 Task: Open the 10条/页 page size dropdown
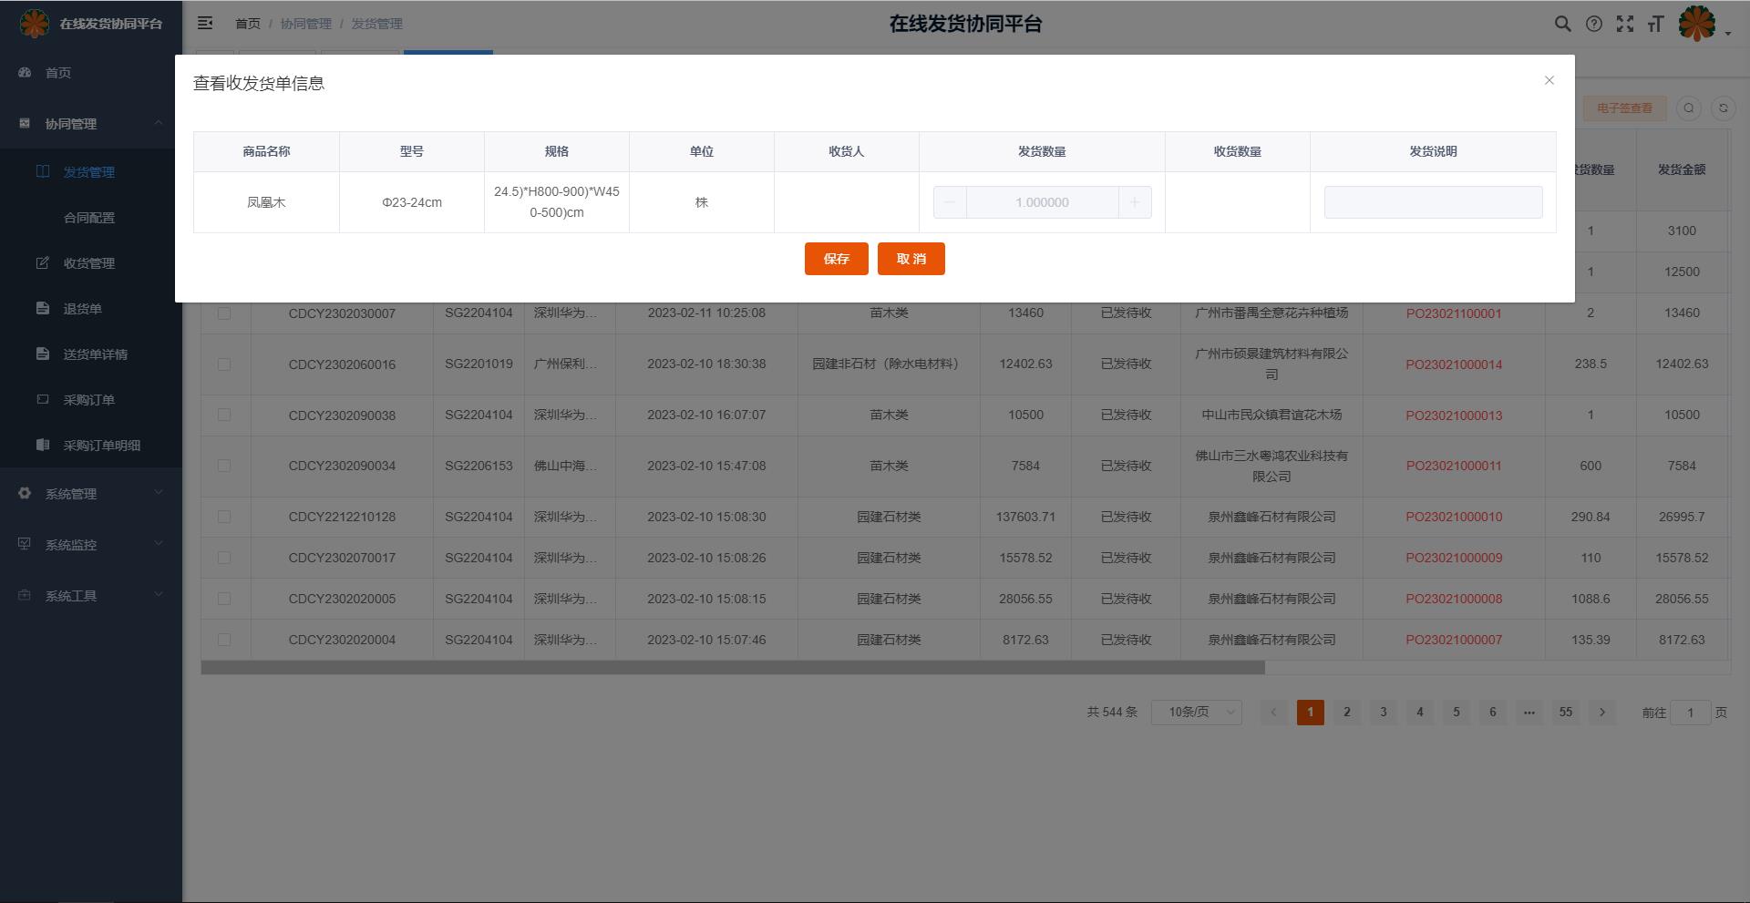1196,713
